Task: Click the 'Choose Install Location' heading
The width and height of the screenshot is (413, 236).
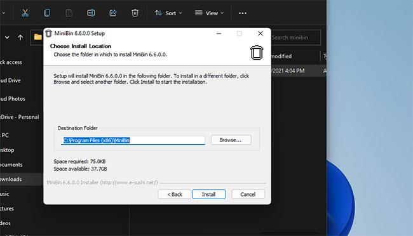Action: click(81, 46)
